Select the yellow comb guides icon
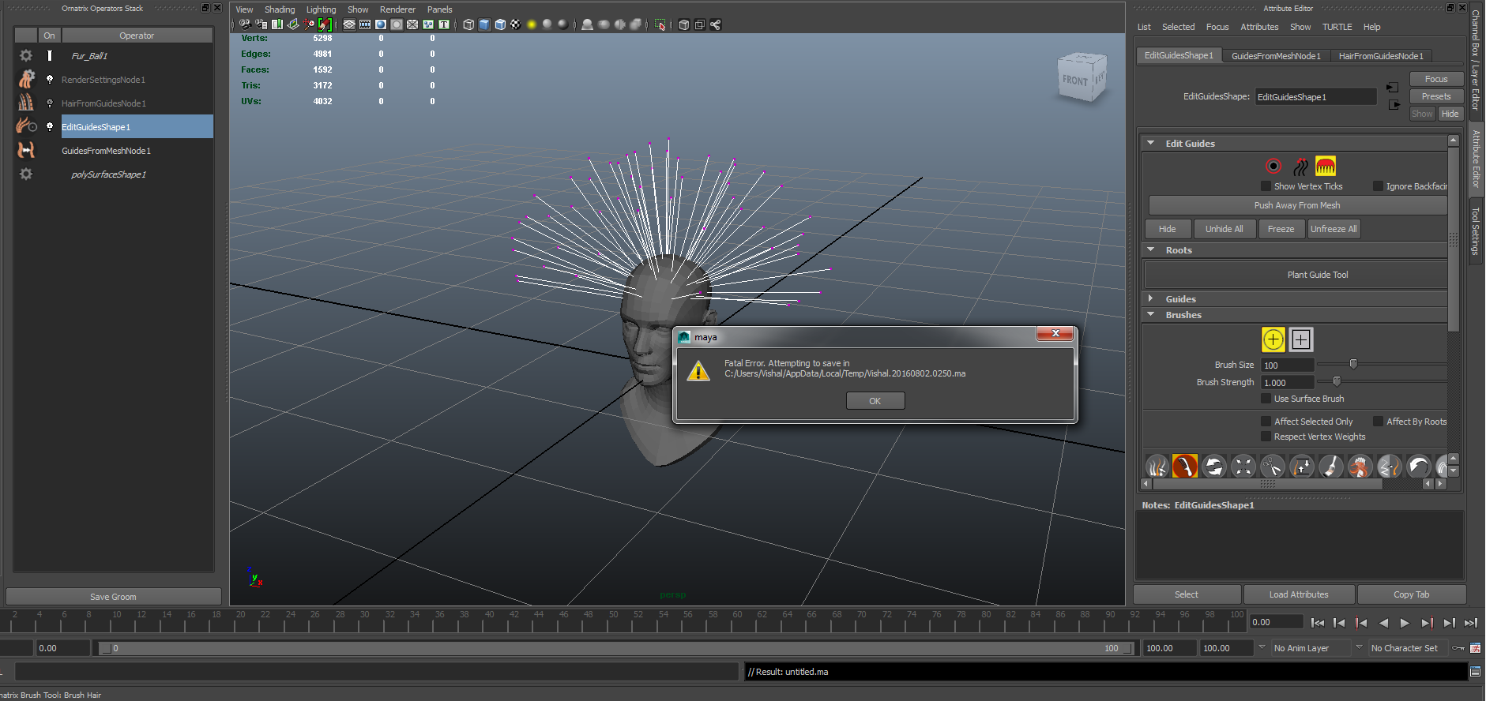This screenshot has width=1486, height=701. 1325,167
